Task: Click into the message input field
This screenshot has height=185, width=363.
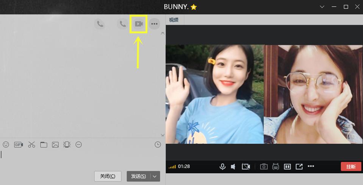Action: point(76,159)
